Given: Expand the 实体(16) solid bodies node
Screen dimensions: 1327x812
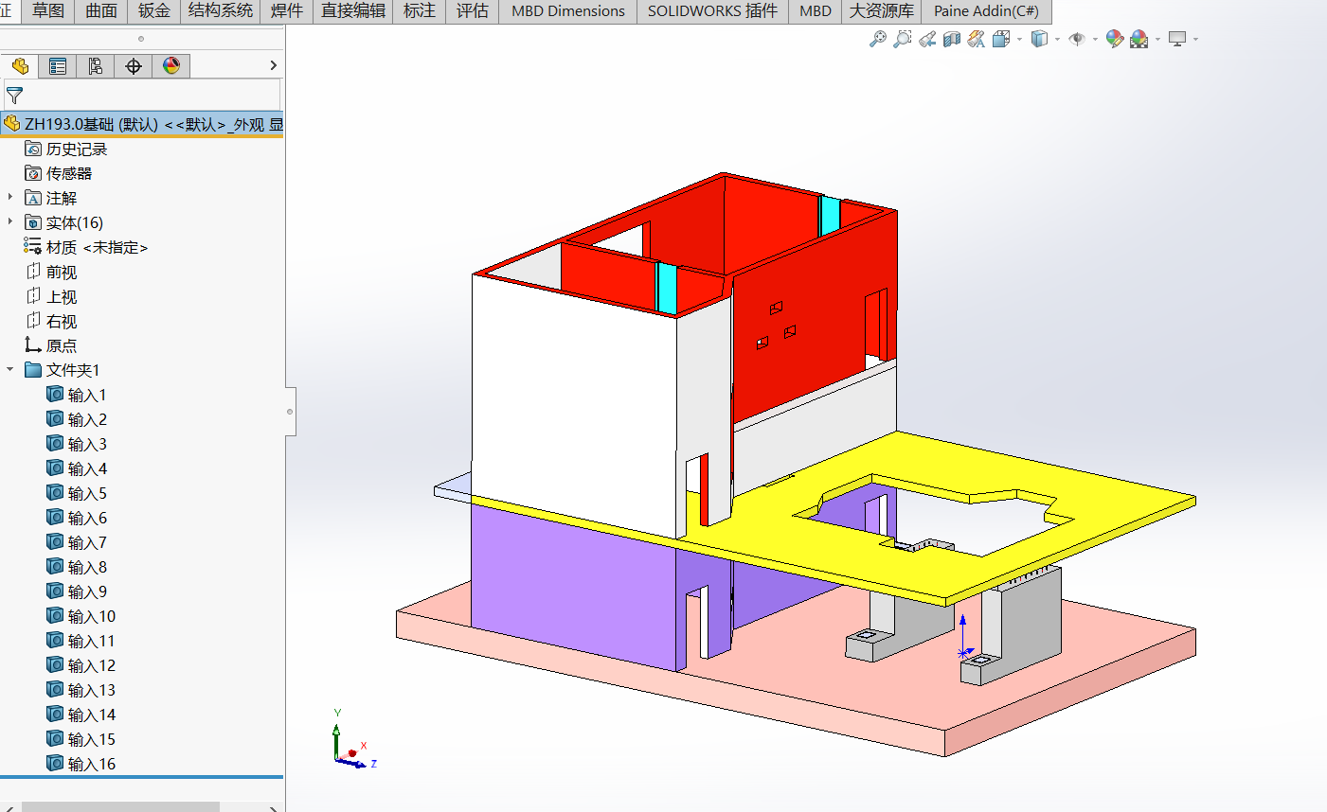Looking at the screenshot, I should tap(10, 222).
